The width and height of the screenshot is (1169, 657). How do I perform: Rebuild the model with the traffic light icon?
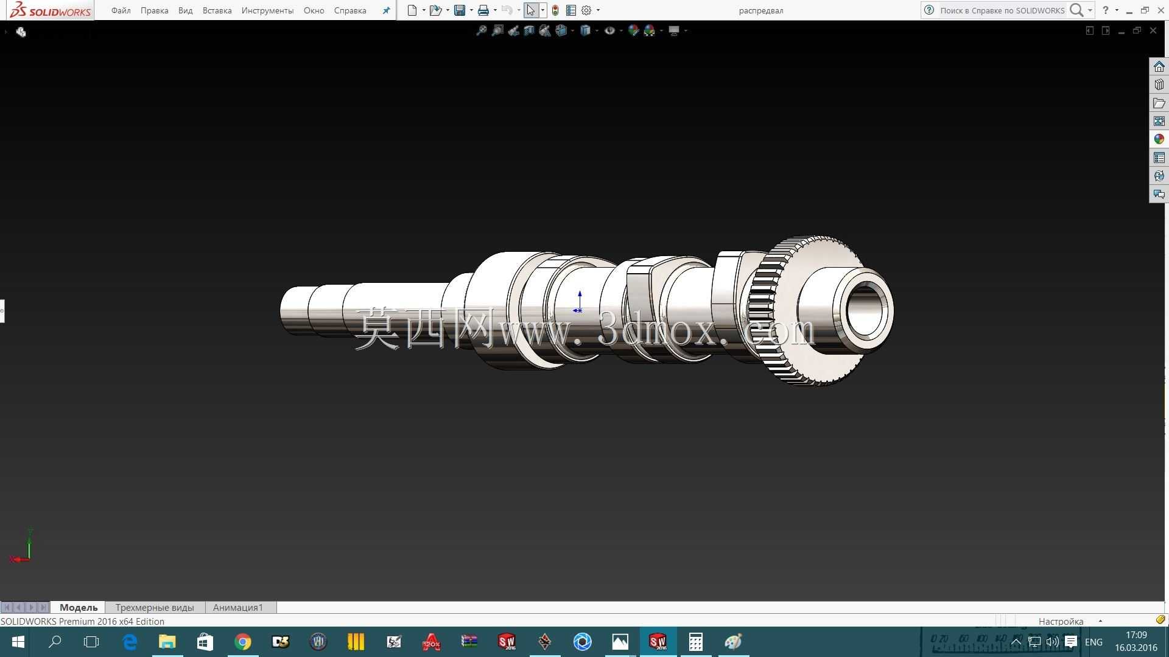[x=555, y=10]
